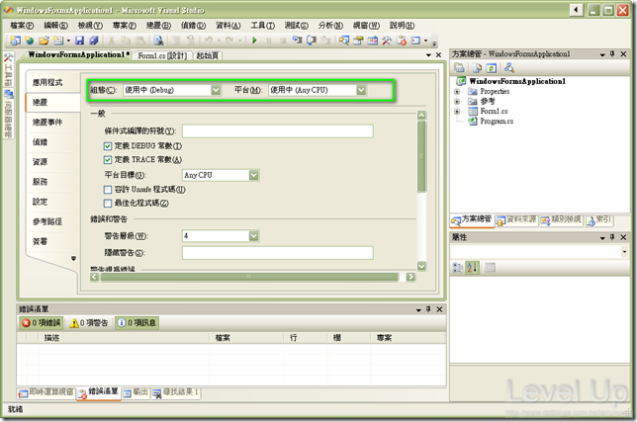Toggle Categorized view in 屬性 panel
637x422 pixels.
click(458, 268)
